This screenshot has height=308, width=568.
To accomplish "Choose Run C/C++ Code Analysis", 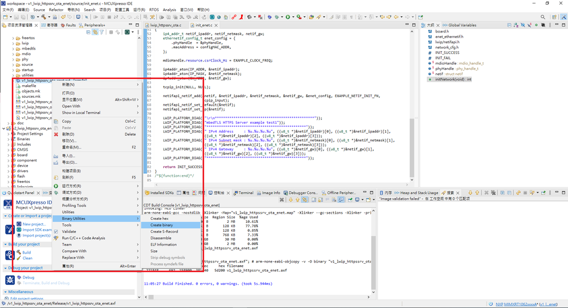I will pyautogui.click(x=96, y=238).
